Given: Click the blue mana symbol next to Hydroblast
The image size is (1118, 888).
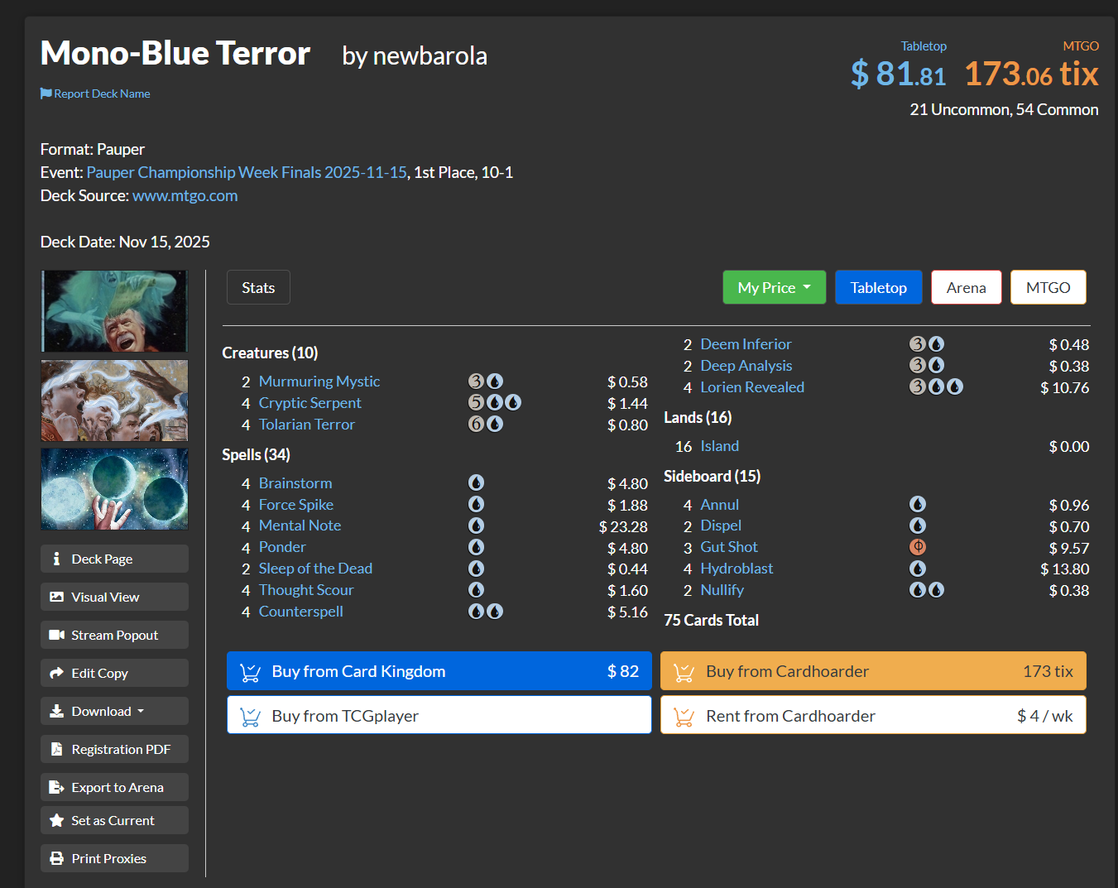Looking at the screenshot, I should (x=918, y=569).
